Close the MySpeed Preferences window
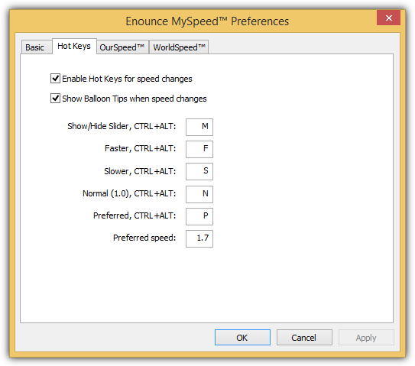The image size is (415, 366). 388,18
